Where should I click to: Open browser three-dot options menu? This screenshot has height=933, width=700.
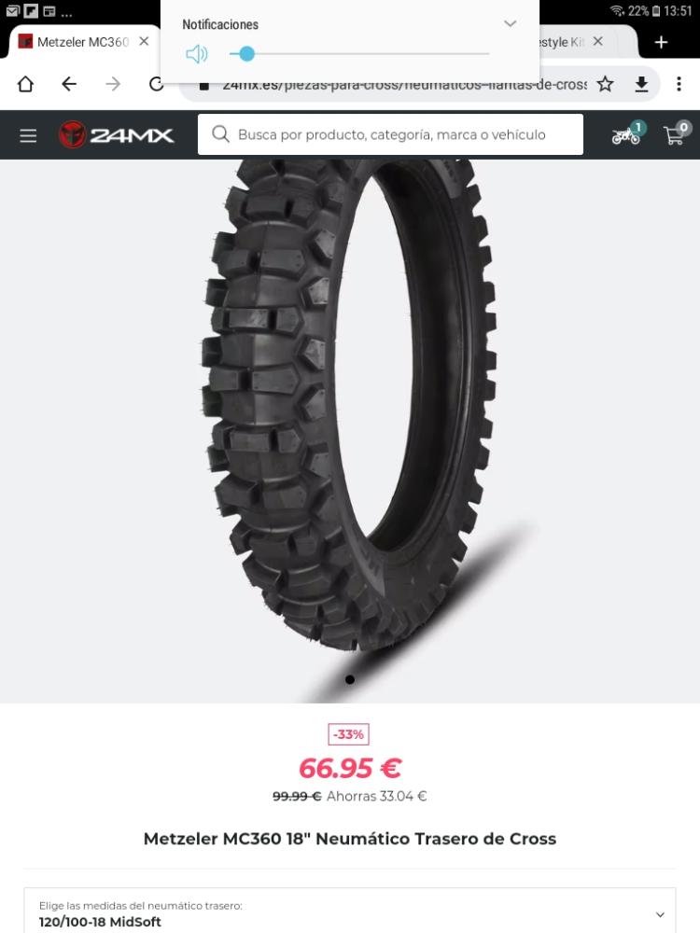(x=679, y=84)
